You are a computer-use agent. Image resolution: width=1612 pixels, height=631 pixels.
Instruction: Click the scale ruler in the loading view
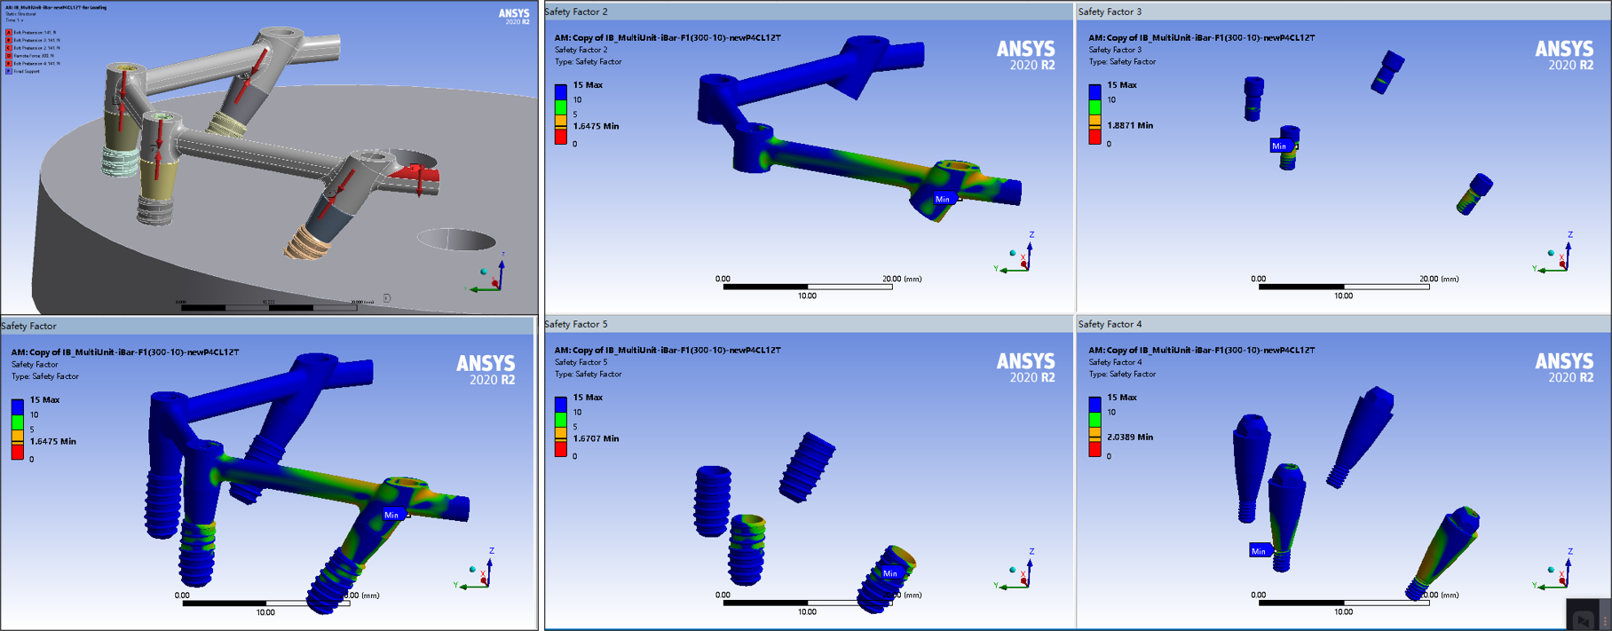coord(269,307)
